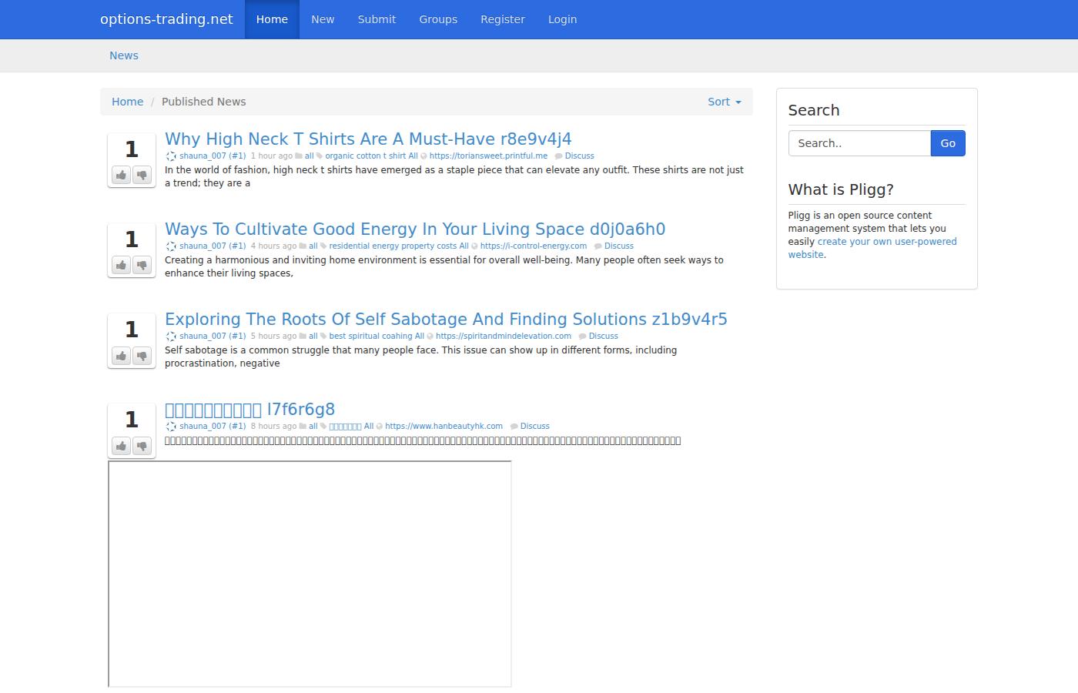Click the comment bubble icon in l7f6r6g8 story

pos(514,427)
